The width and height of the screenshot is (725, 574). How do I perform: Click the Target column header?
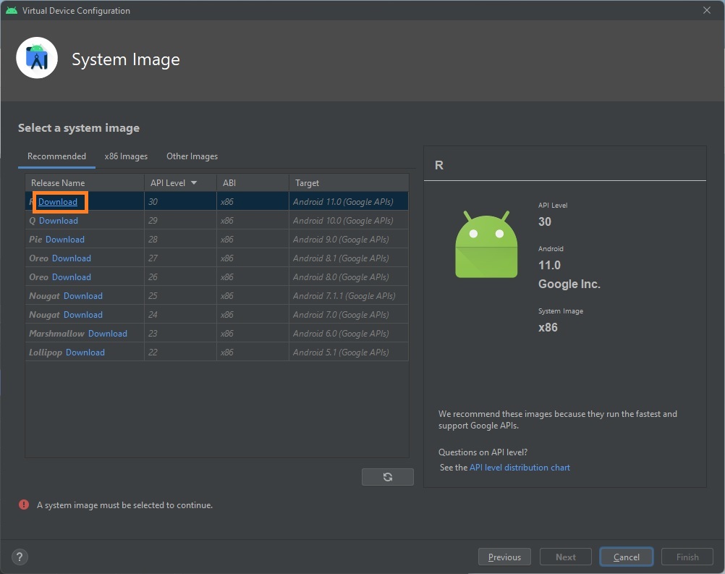pyautogui.click(x=349, y=182)
